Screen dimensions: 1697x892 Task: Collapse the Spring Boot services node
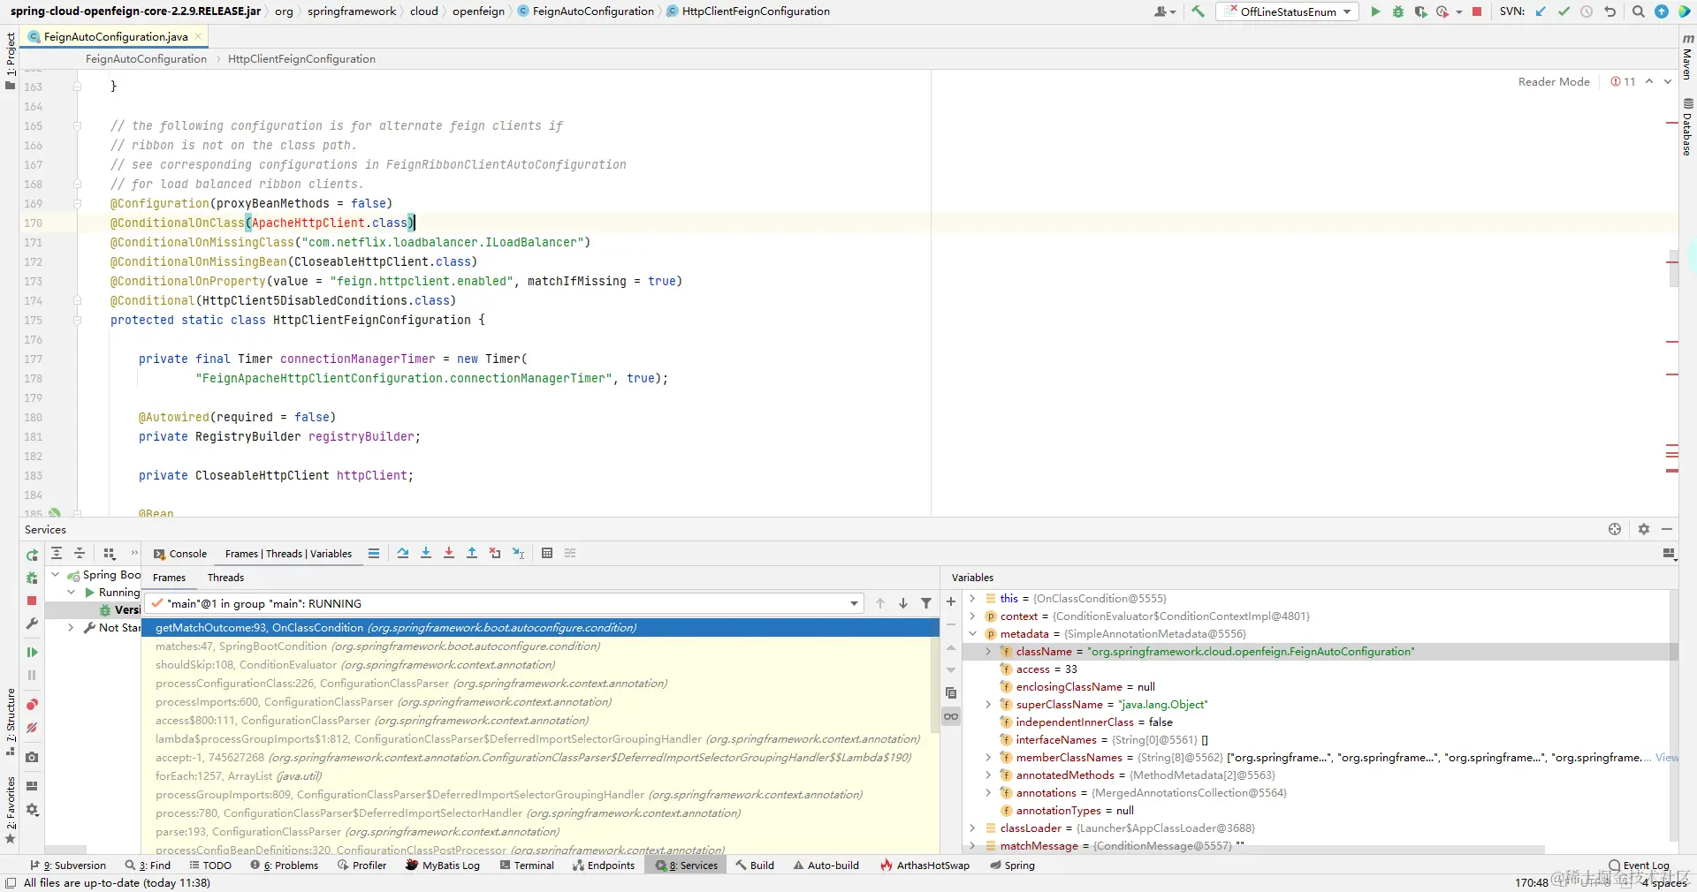55,574
